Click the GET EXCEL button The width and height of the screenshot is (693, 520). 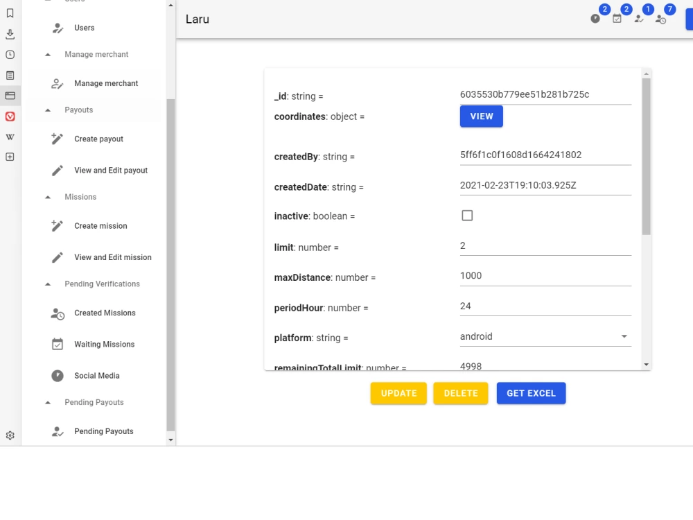point(532,393)
